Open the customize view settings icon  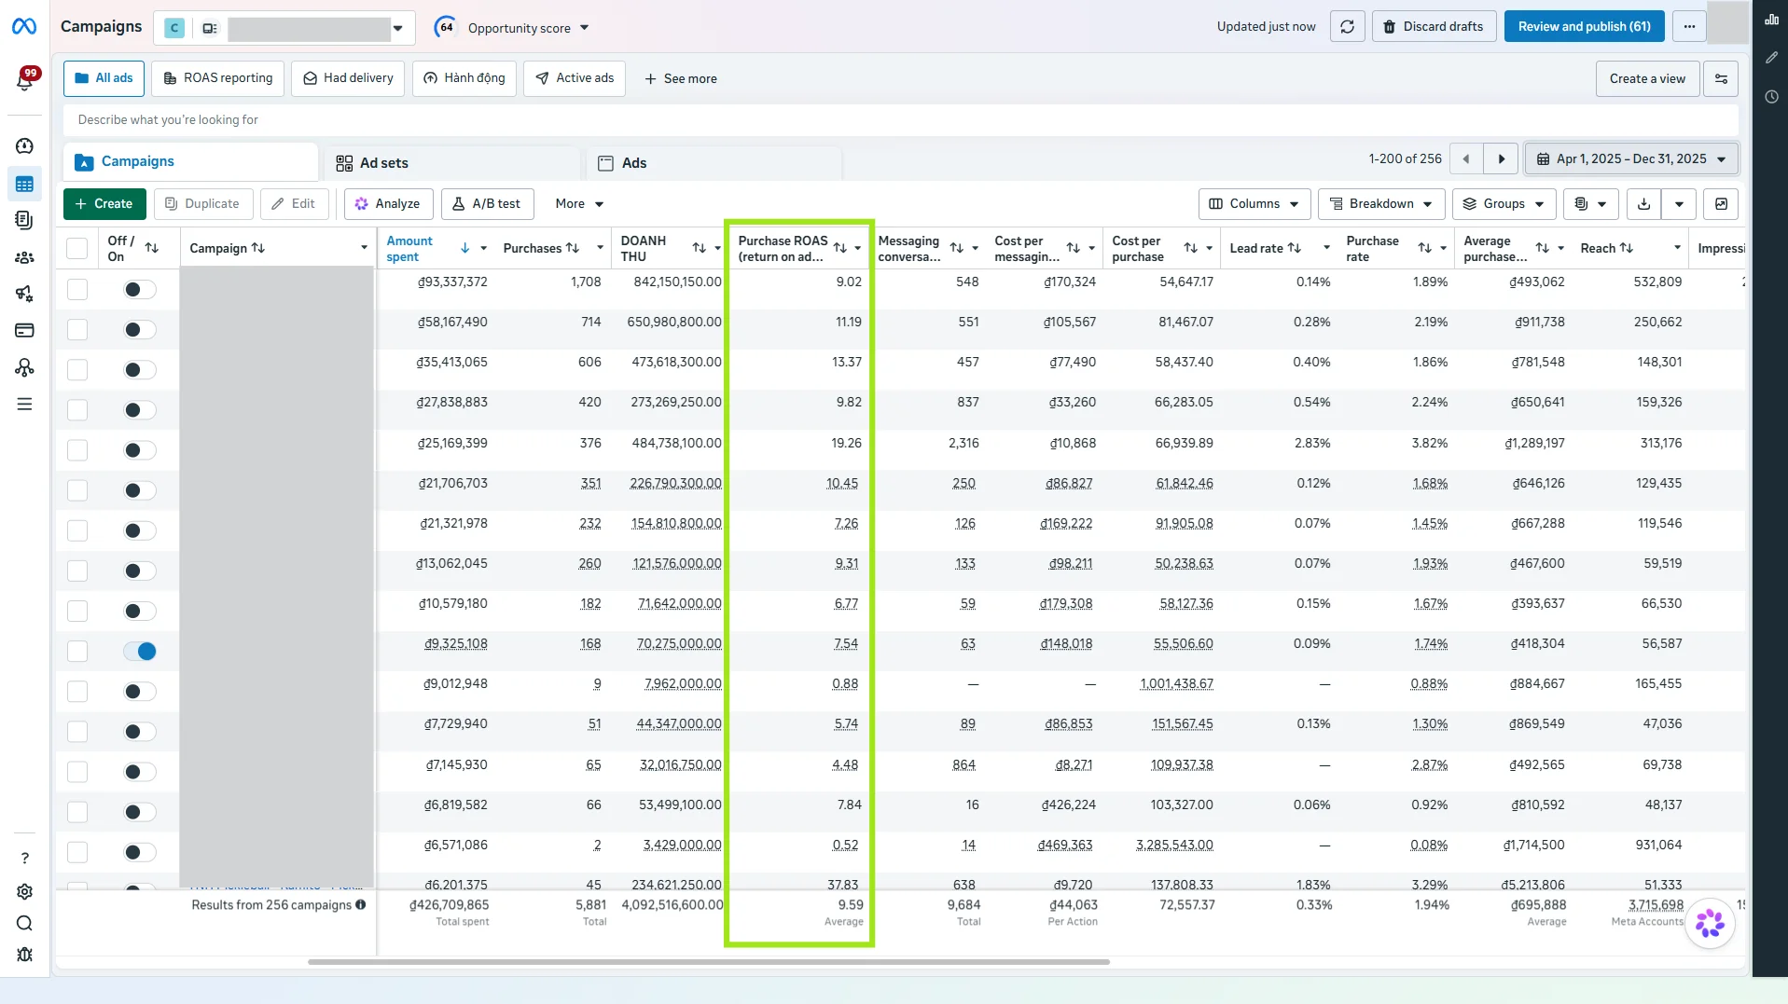tap(1721, 79)
